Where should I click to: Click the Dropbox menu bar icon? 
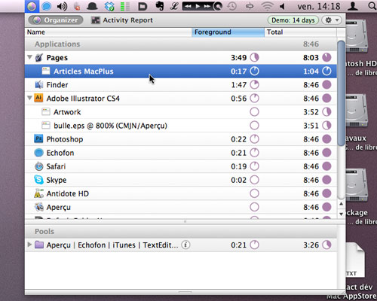pos(109,6)
